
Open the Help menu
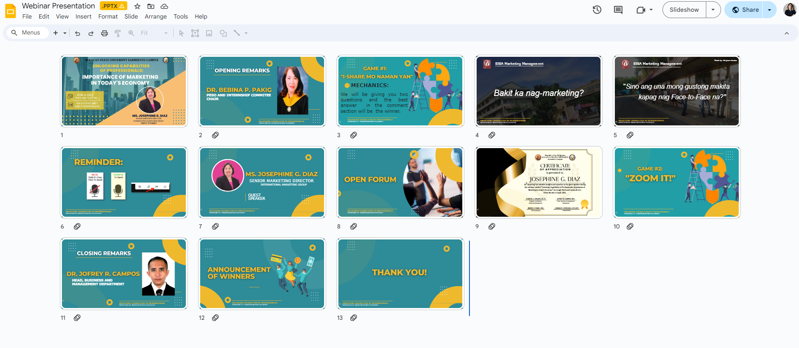201,16
